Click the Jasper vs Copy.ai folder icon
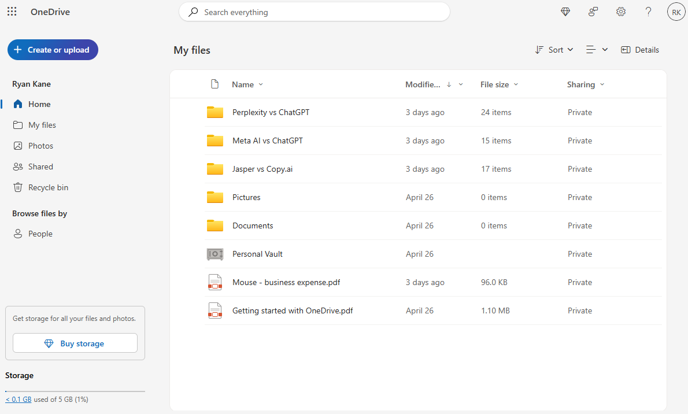688x414 pixels. [215, 169]
